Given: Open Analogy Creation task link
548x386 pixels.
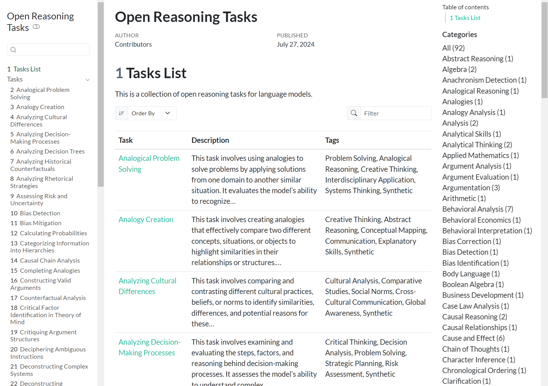Looking at the screenshot, I should tap(146, 219).
